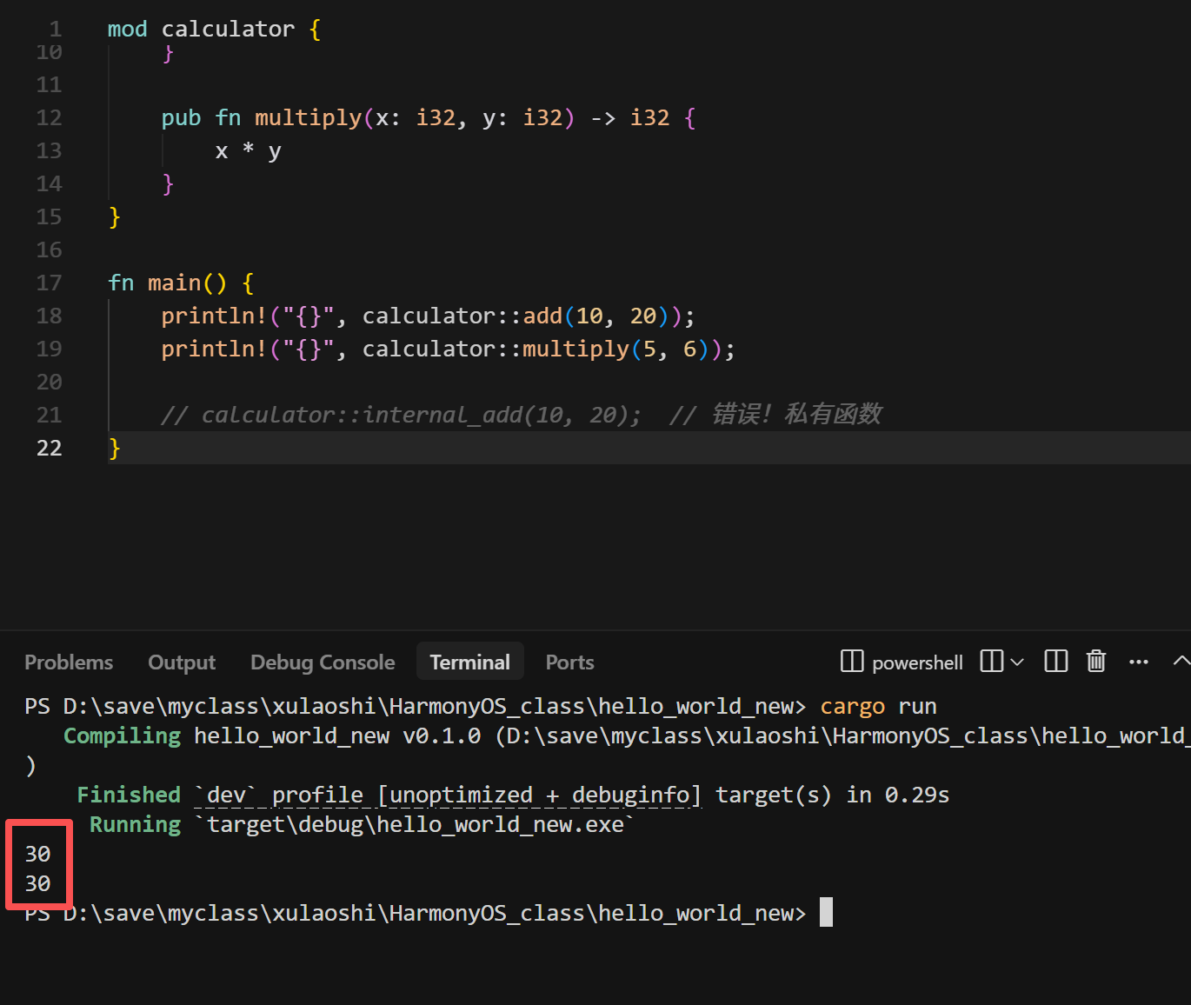Image resolution: width=1191 pixels, height=1005 pixels.
Task: Click 'Finished' text in terminal output
Action: tap(129, 795)
